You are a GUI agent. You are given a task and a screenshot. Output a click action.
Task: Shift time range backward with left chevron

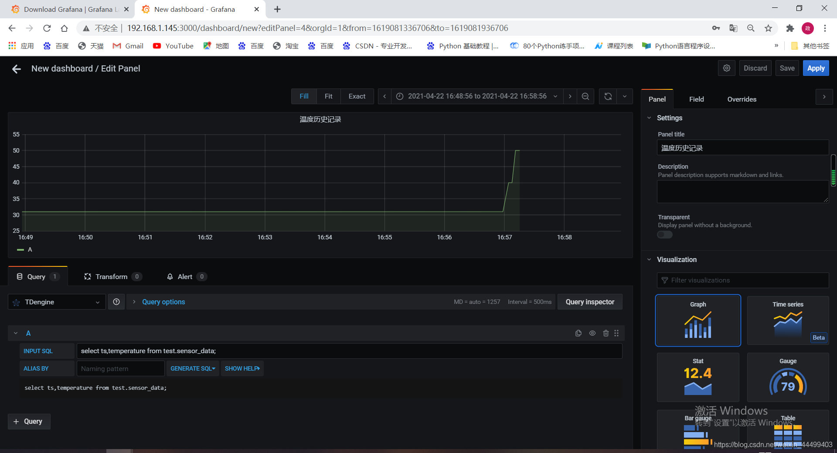pos(384,96)
